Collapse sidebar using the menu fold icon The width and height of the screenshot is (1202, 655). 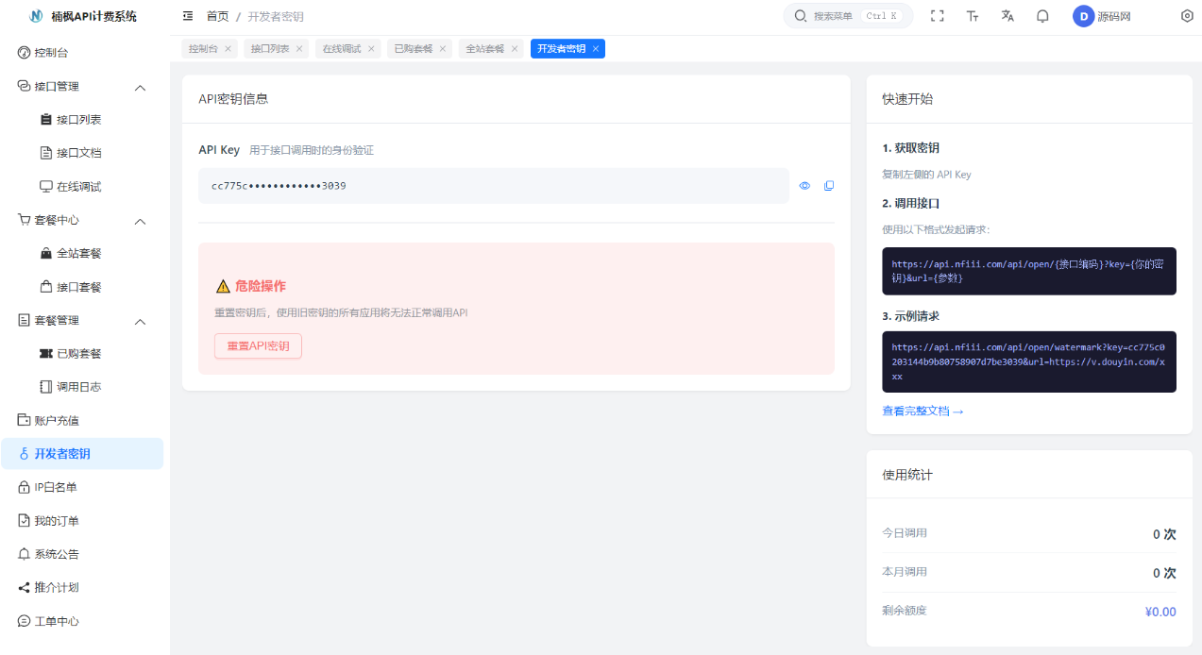(188, 16)
